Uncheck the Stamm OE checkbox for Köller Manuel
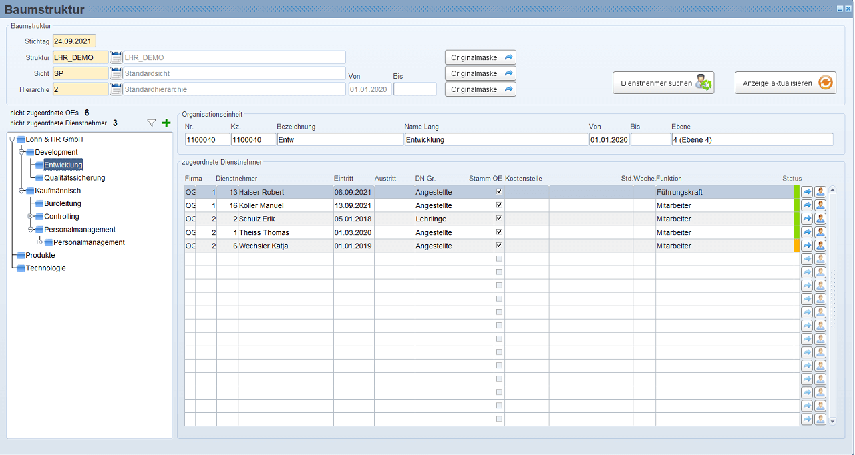 [498, 205]
